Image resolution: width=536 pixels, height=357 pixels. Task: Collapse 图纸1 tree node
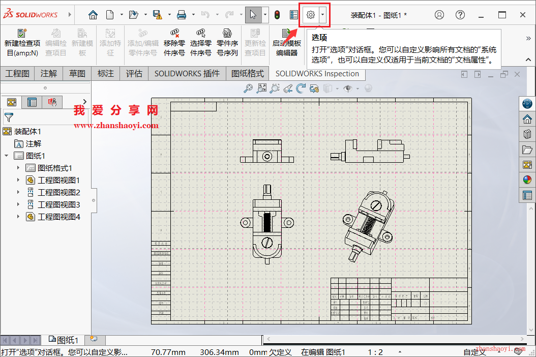7,156
